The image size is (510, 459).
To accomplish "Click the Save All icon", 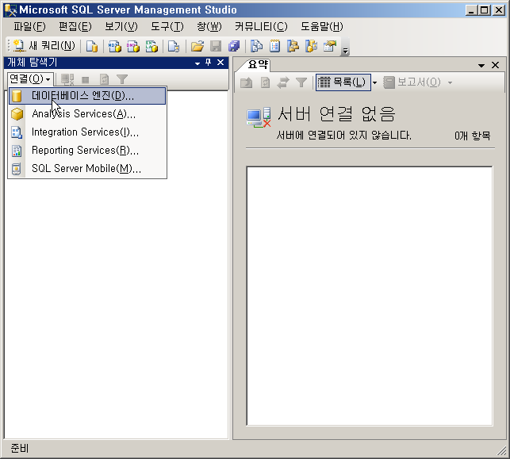I will click(234, 46).
